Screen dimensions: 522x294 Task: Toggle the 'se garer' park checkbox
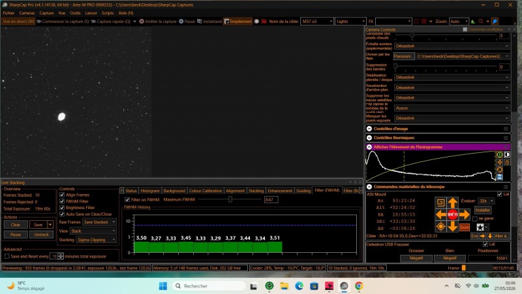475,219
